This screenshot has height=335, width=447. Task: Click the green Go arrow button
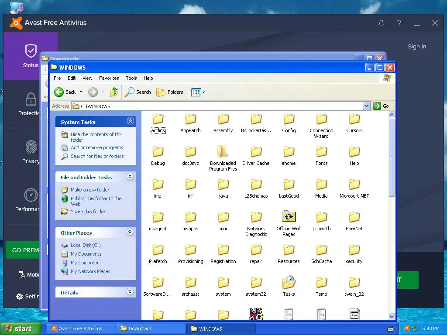[377, 106]
